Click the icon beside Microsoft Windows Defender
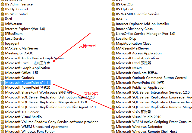The image size is (192, 133). point(113,127)
